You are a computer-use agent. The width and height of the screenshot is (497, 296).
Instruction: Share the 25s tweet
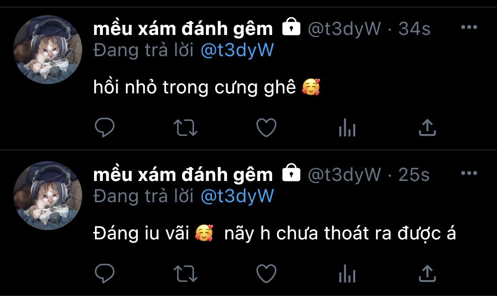(427, 273)
